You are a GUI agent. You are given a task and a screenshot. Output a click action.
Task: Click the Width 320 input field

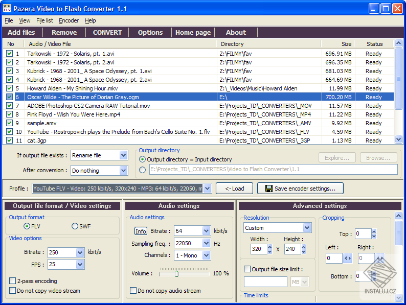259,249
